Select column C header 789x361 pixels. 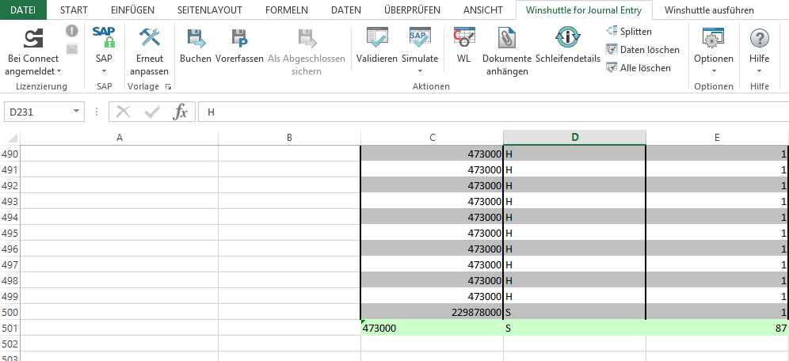(433, 138)
